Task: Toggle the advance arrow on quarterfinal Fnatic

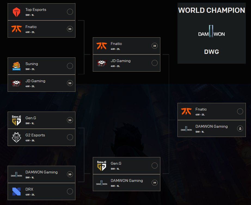Action: [70, 29]
